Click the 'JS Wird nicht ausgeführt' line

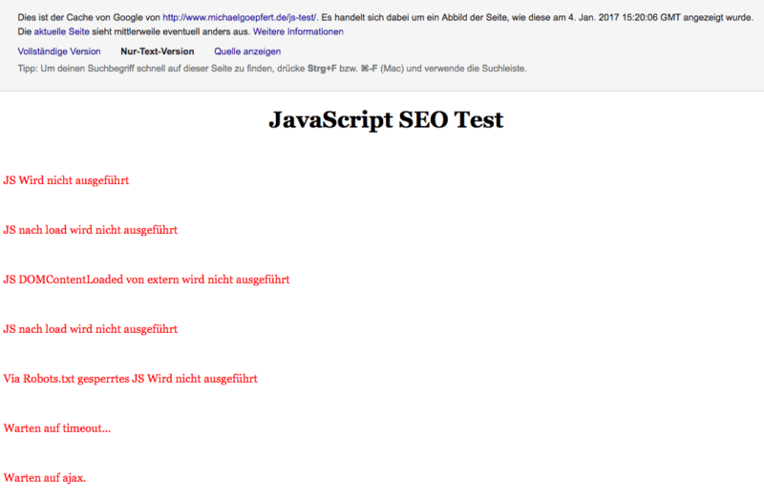coord(66,180)
